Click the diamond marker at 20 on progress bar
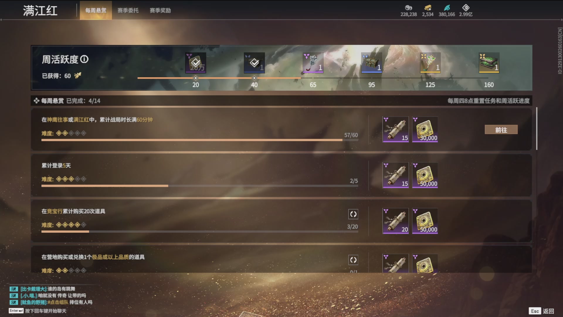 [196, 78]
